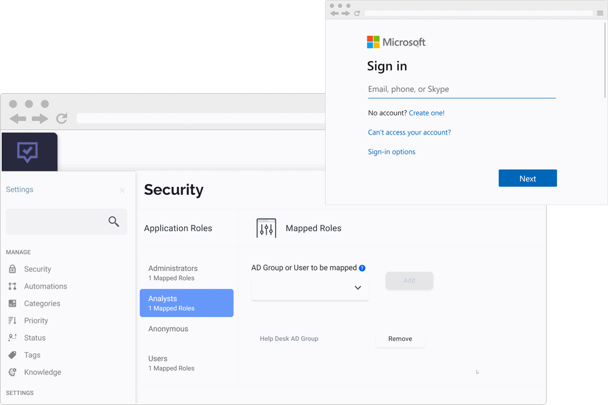The width and height of the screenshot is (608, 405).
Task: Click the disabled Add button
Action: [409, 280]
